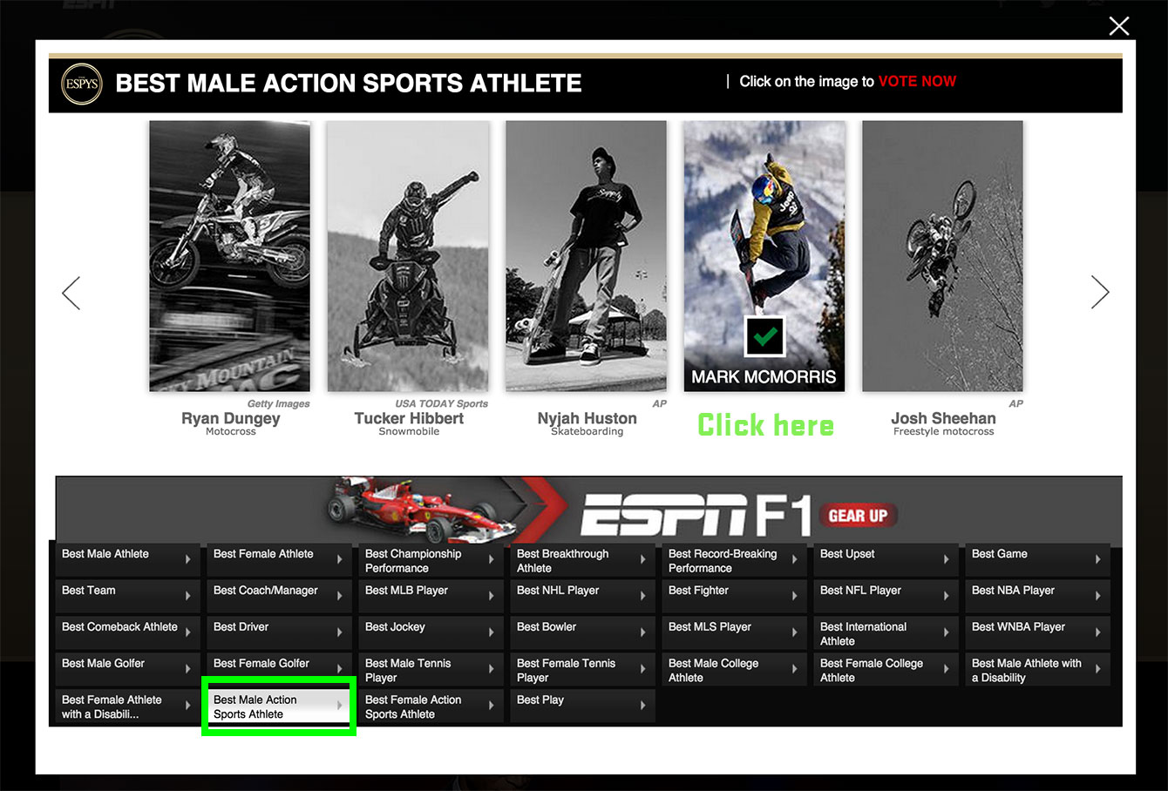
Task: Click the GEAR UP button on banner
Action: [859, 516]
